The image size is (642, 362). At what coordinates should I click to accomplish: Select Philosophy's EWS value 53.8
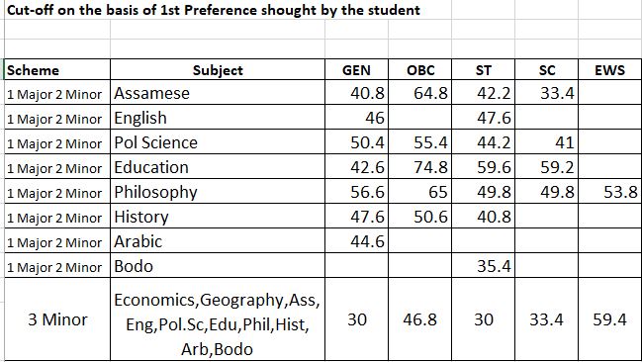tap(610, 191)
